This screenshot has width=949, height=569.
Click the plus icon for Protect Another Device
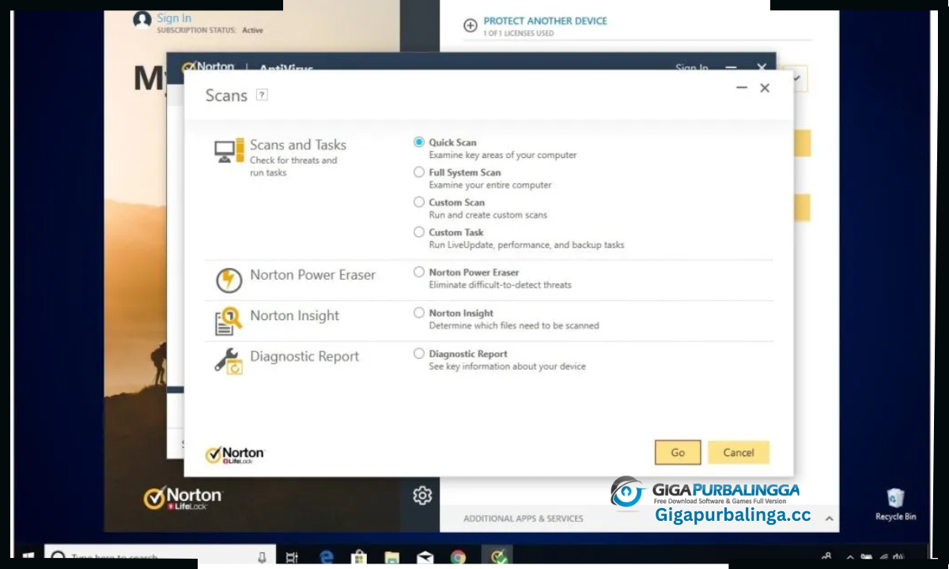[x=471, y=25]
